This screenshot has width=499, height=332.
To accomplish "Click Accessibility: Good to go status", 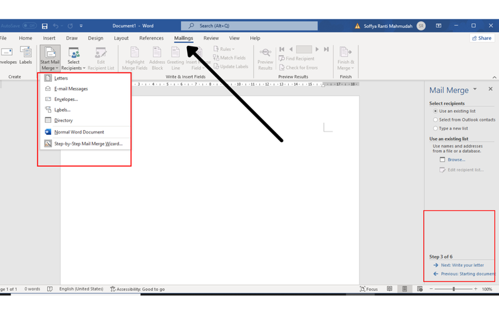I will [x=138, y=289].
